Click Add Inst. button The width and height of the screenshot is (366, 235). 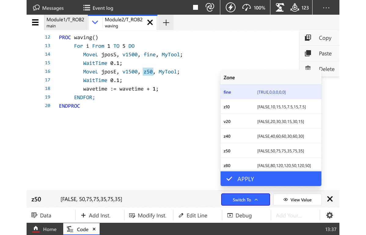(x=96, y=215)
